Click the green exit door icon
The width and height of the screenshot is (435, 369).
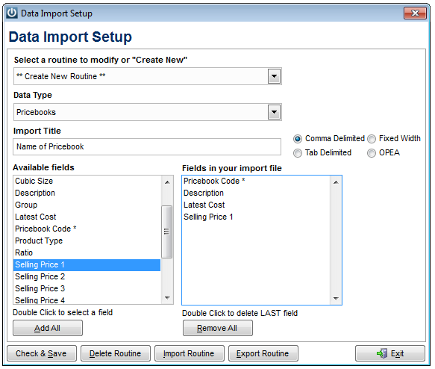click(x=382, y=353)
